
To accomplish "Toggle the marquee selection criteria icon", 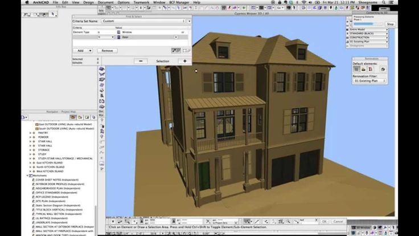I will pos(187,50).
